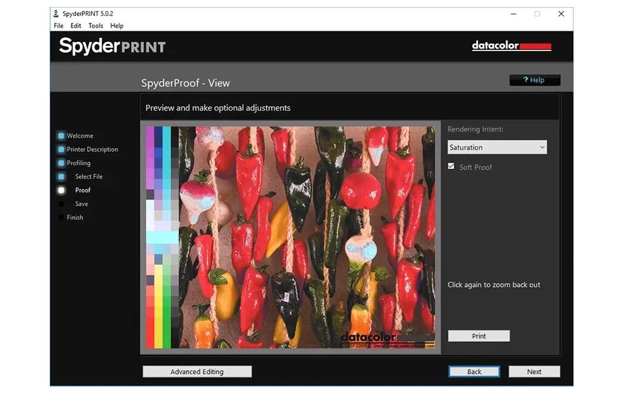This screenshot has height=393, width=624.
Task: Click the "Welcome" step label
Action: click(x=80, y=136)
